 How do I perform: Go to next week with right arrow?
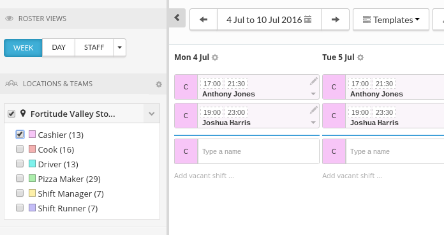click(x=336, y=20)
